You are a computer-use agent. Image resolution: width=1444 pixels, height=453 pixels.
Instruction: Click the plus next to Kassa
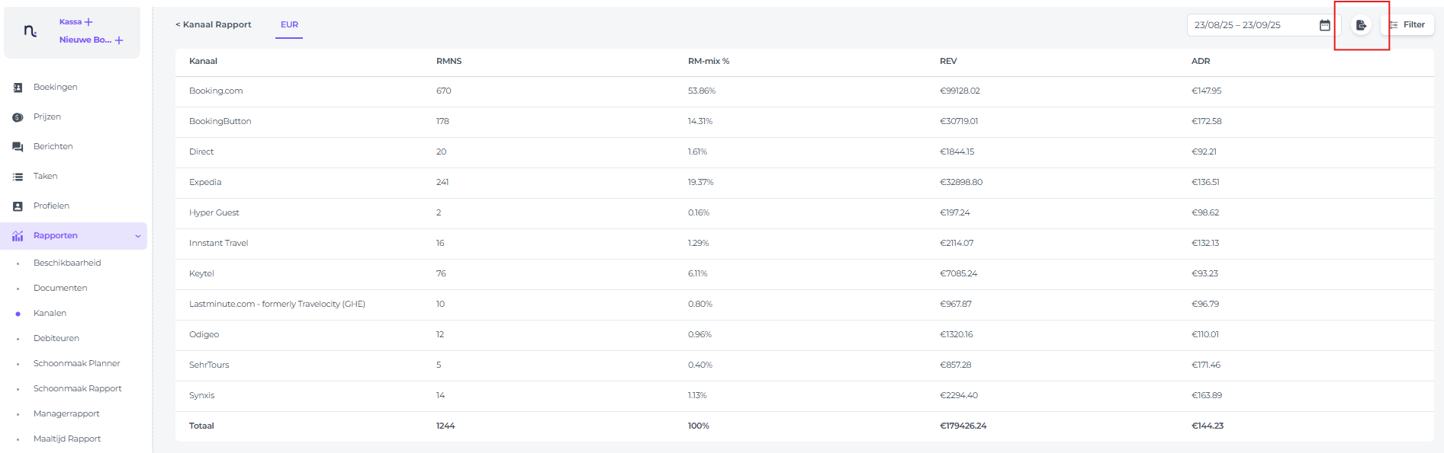(x=88, y=22)
